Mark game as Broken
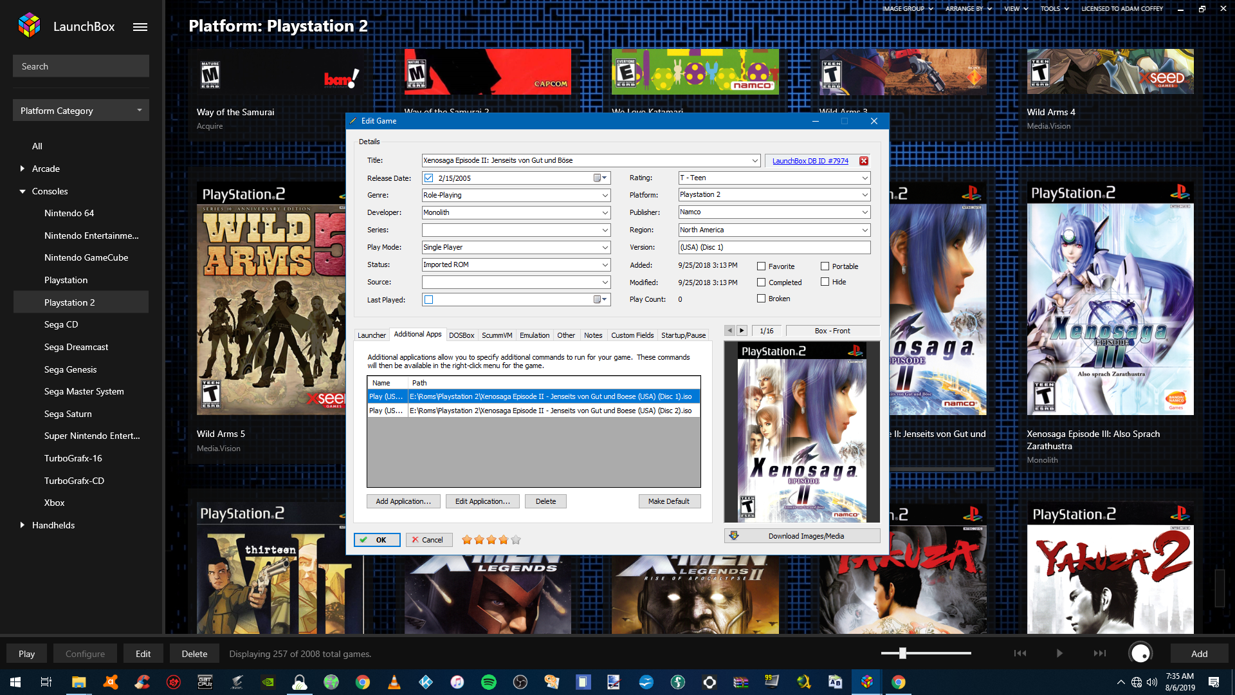1235x695 pixels. pos(762,299)
